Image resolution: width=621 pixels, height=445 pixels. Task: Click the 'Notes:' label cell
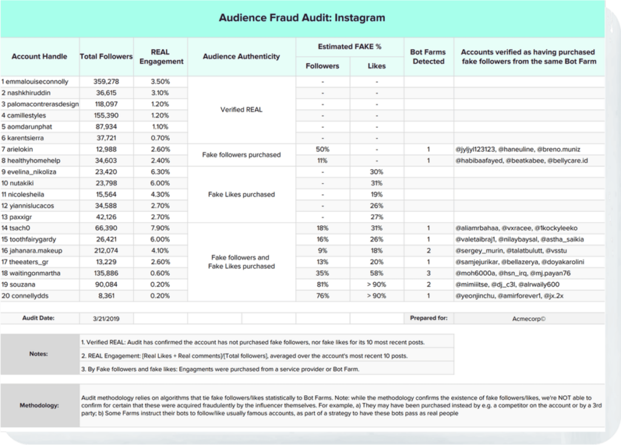pyautogui.click(x=39, y=354)
